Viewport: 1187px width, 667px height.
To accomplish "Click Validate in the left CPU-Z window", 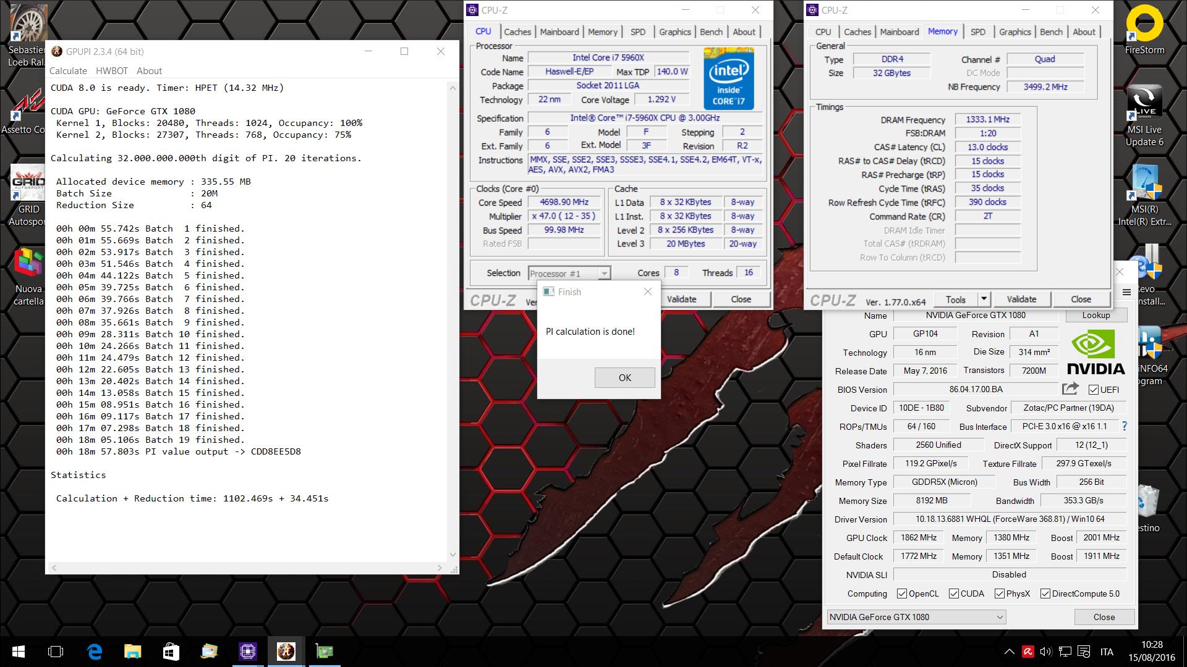I will click(681, 299).
